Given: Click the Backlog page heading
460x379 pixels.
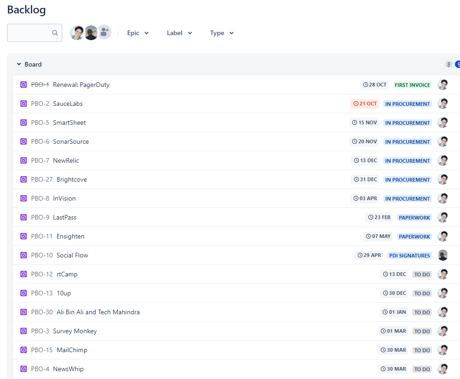Looking at the screenshot, I should [x=26, y=10].
